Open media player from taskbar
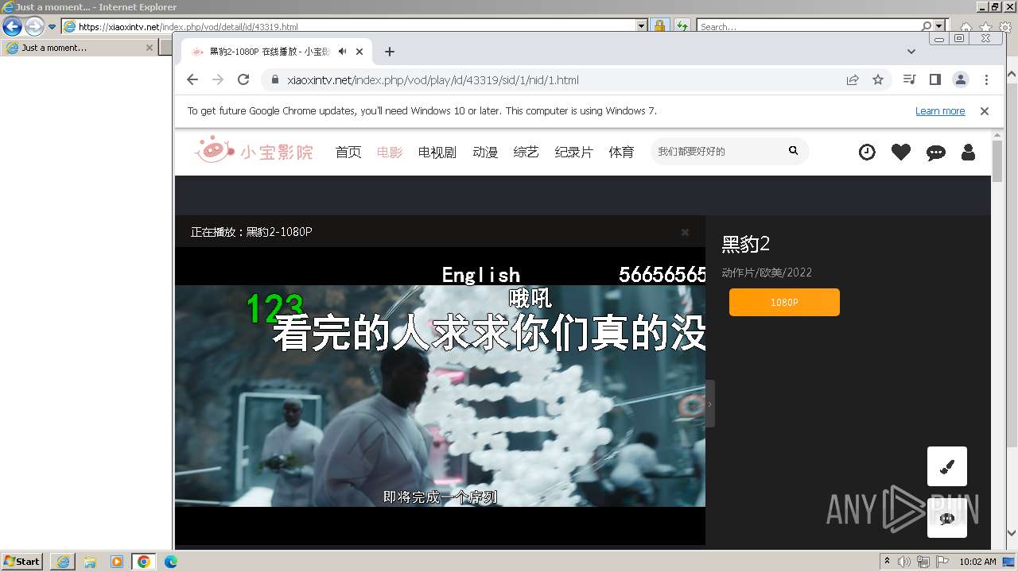This screenshot has height=572, width=1018. pos(117,562)
